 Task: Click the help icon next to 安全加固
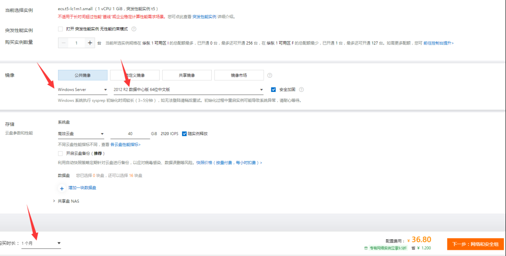[x=301, y=90]
